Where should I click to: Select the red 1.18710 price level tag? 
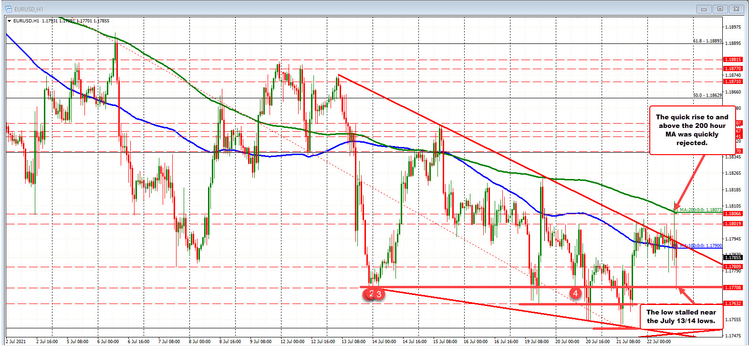pyautogui.click(x=733, y=82)
